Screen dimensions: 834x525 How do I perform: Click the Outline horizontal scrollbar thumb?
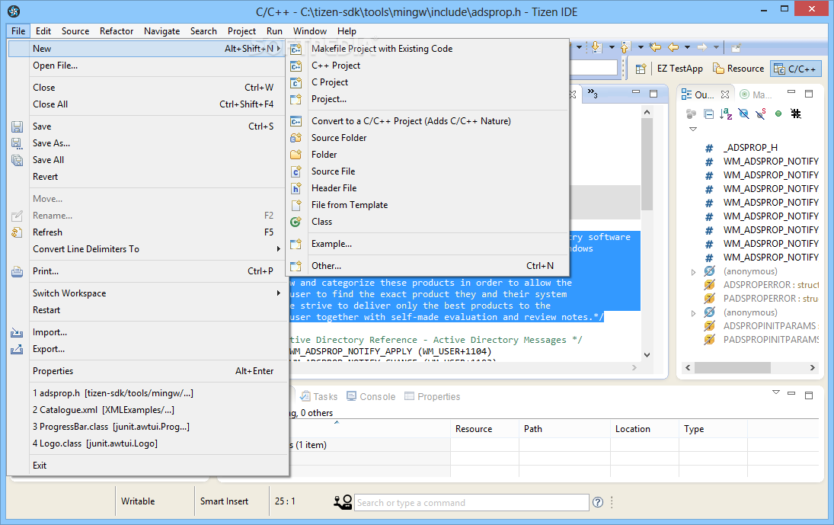733,367
